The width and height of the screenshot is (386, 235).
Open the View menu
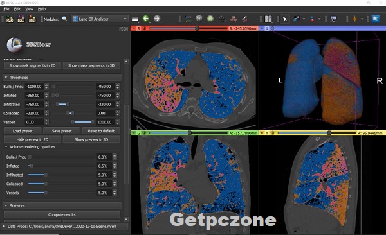coord(29,9)
